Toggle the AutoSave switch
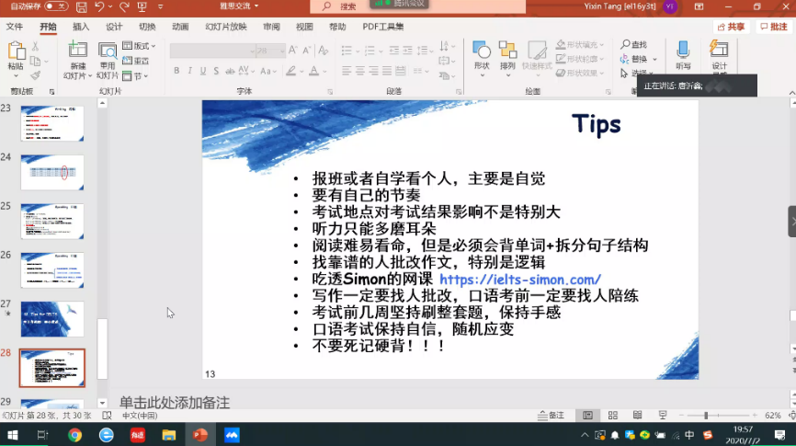The height and width of the screenshot is (446, 796). tap(56, 6)
